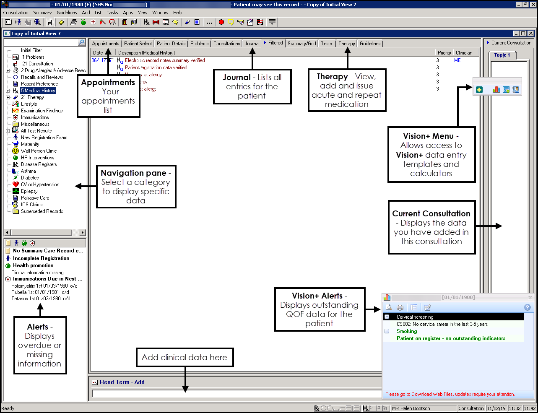
Task: Click the magnifier search icon above navigation pane
Action: (x=81, y=42)
